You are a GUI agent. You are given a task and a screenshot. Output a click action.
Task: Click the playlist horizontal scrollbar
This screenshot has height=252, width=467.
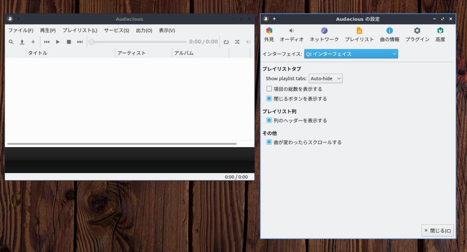[x=122, y=144]
